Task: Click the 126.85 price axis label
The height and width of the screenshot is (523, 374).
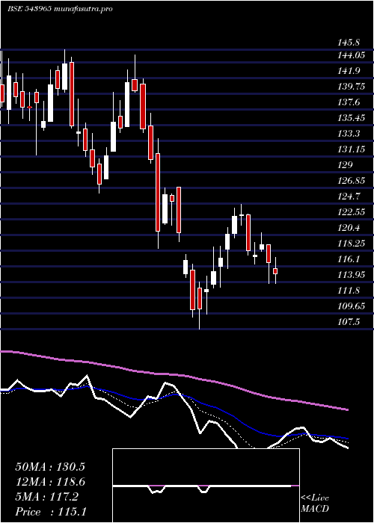Action: 352,181
